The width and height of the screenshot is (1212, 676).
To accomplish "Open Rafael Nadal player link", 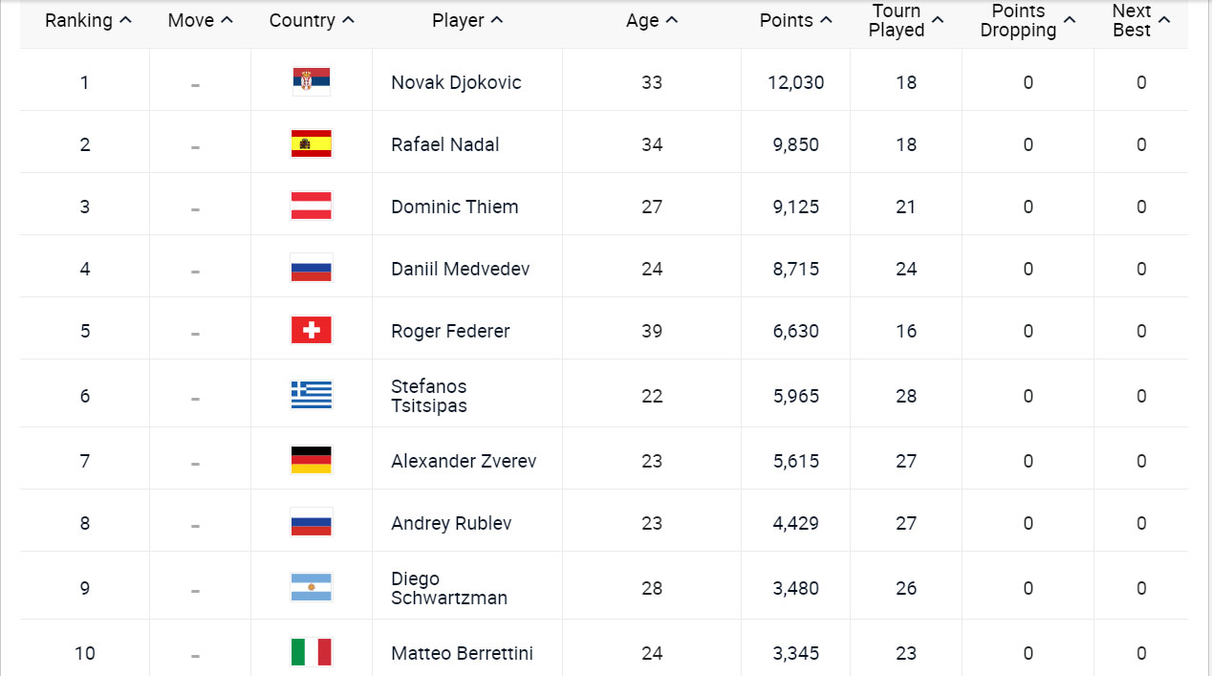I will click(444, 145).
